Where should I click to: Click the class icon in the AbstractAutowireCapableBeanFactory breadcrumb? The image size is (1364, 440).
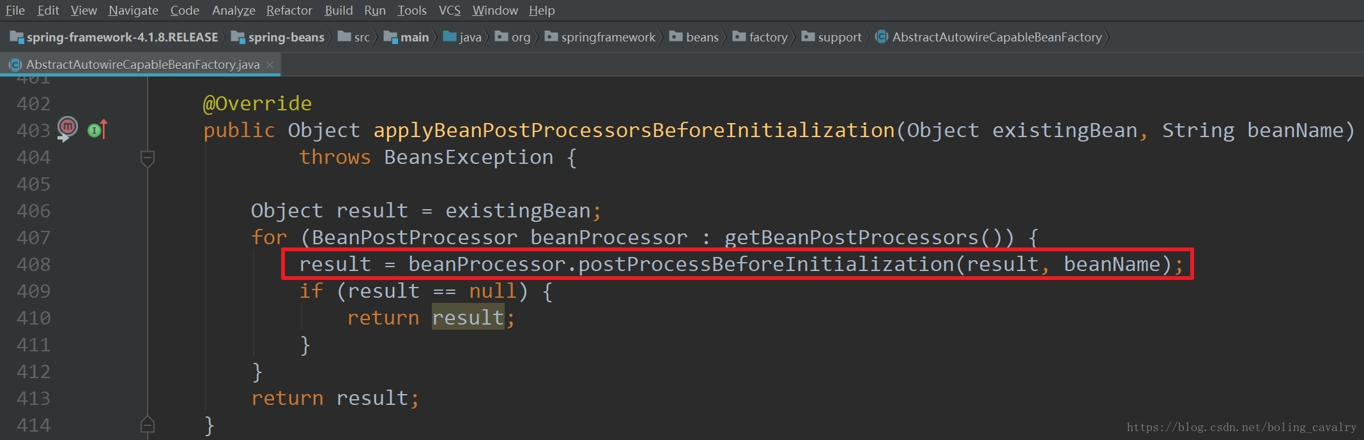pyautogui.click(x=882, y=37)
